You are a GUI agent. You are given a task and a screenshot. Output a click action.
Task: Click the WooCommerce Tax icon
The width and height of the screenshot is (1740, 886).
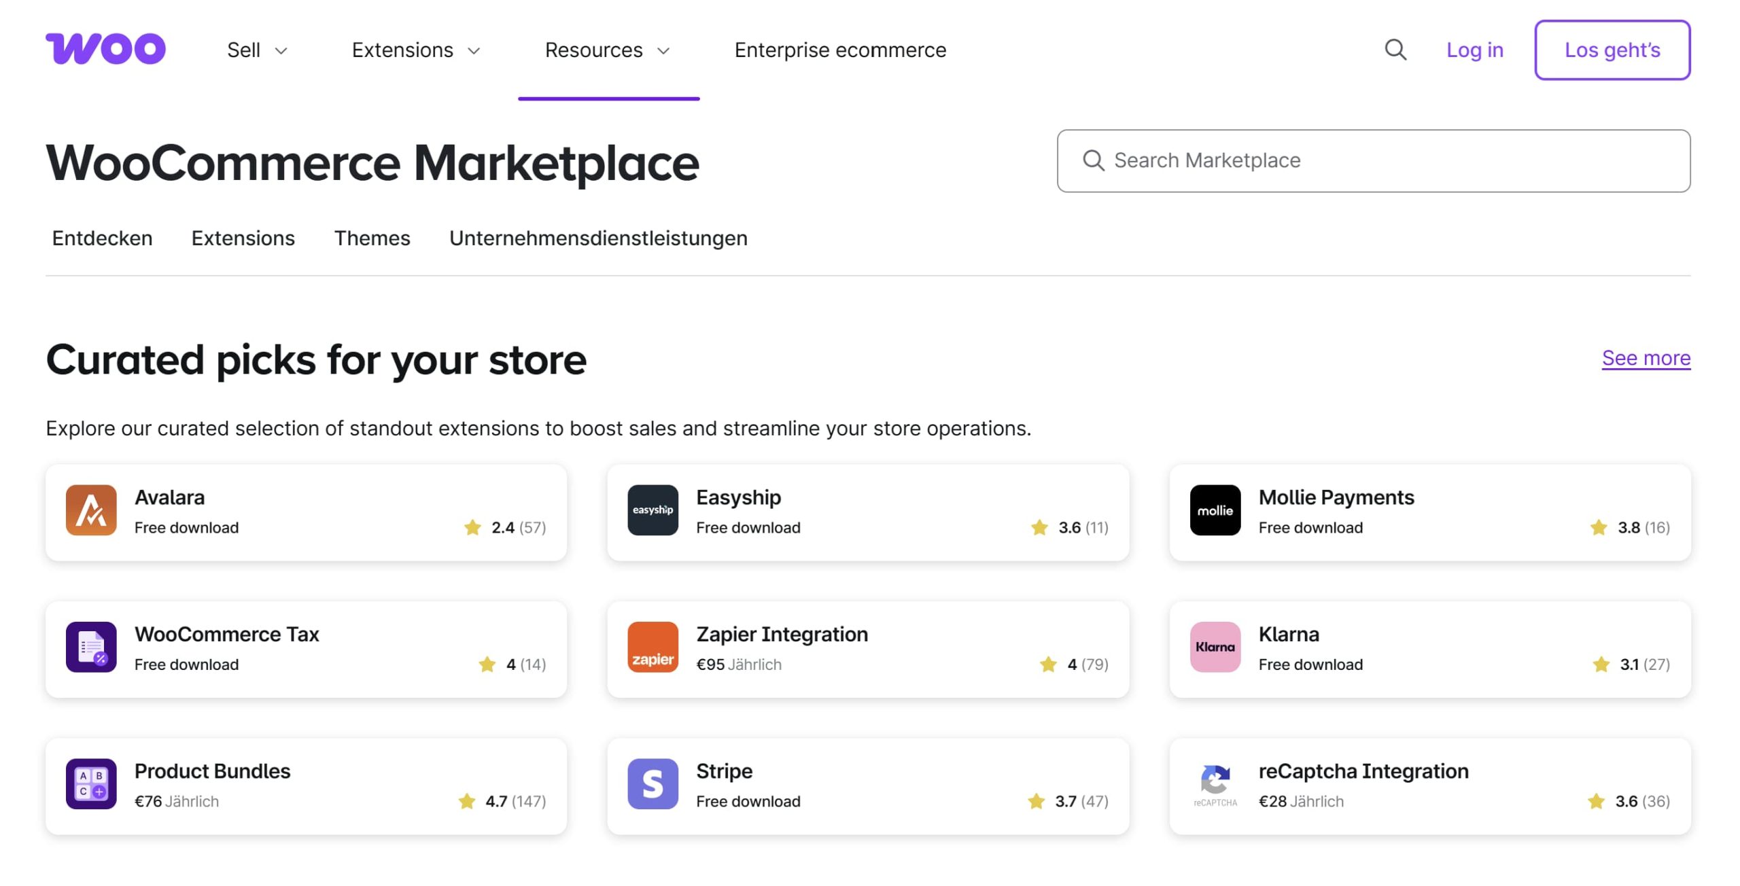(91, 647)
